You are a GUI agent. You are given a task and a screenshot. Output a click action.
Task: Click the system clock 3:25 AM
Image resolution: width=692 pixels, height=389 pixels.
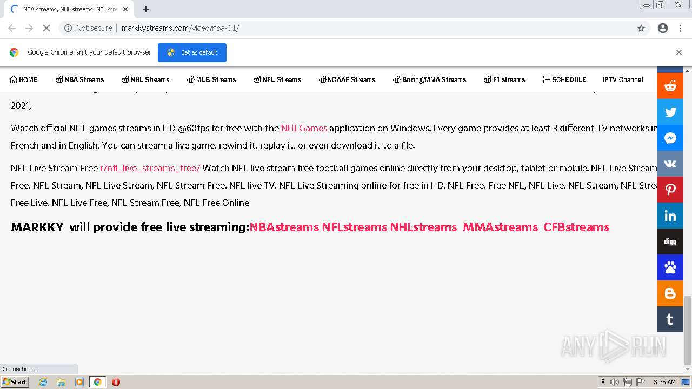pyautogui.click(x=664, y=382)
